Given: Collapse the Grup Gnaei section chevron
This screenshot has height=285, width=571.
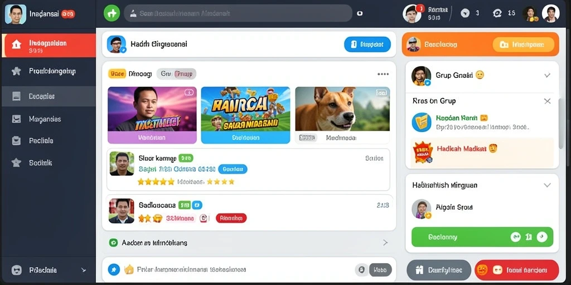Looking at the screenshot, I should point(547,75).
